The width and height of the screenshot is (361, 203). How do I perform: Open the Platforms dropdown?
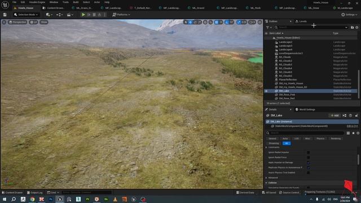coord(121,15)
